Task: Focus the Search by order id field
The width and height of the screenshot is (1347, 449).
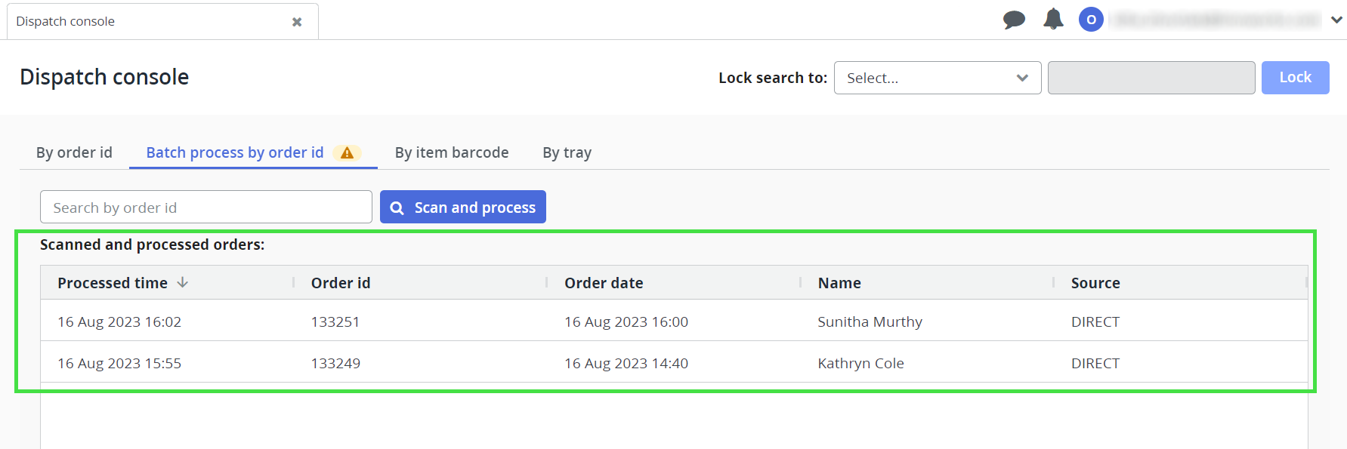Action: point(205,208)
